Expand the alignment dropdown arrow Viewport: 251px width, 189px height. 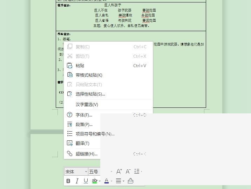click(x=123, y=181)
